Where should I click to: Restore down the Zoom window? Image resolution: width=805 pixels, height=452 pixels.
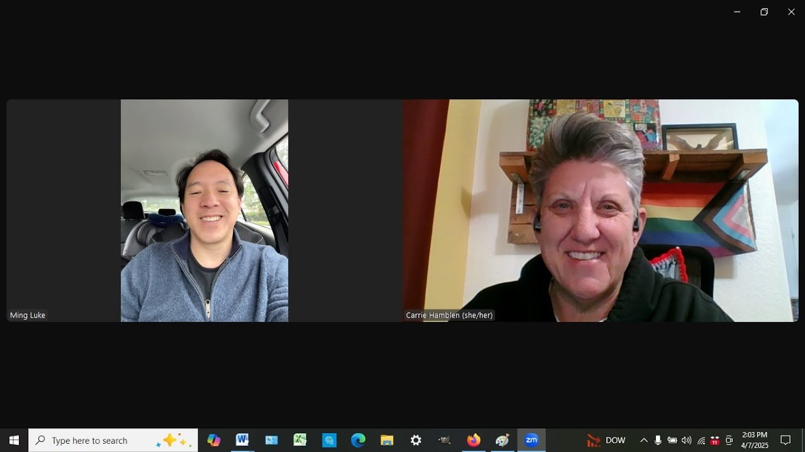pos(764,12)
